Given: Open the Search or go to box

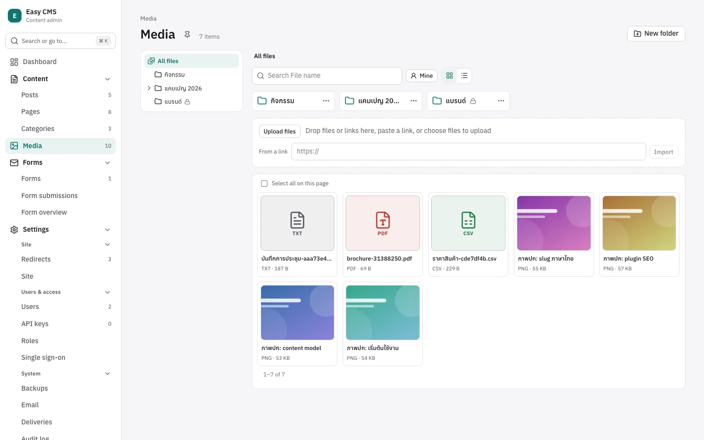Looking at the screenshot, I should (x=61, y=41).
